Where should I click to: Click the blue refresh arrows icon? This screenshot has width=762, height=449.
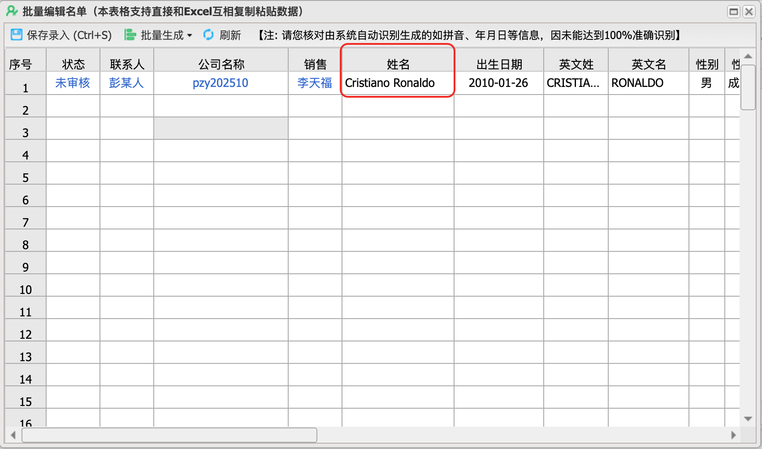pyautogui.click(x=208, y=35)
